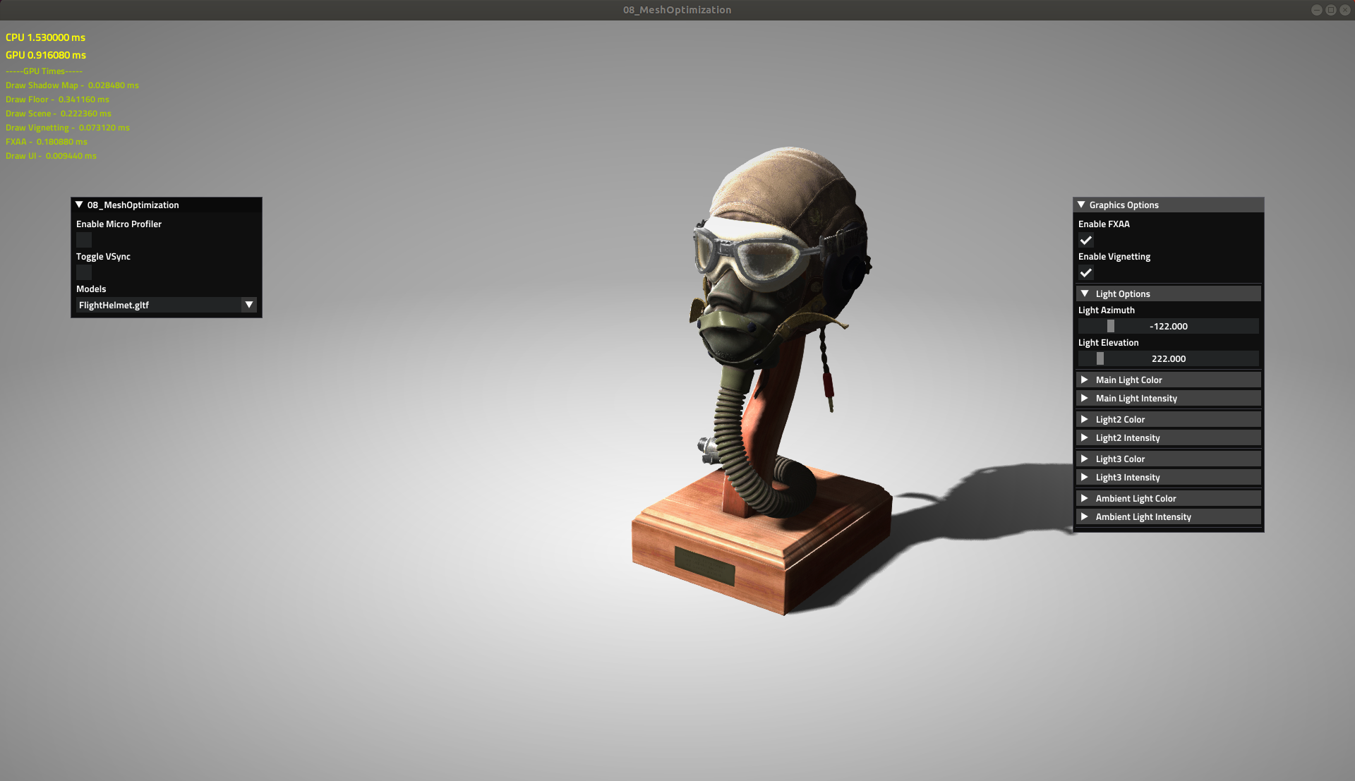The height and width of the screenshot is (781, 1355).
Task: Open the Models dropdown arrow
Action: click(x=248, y=305)
